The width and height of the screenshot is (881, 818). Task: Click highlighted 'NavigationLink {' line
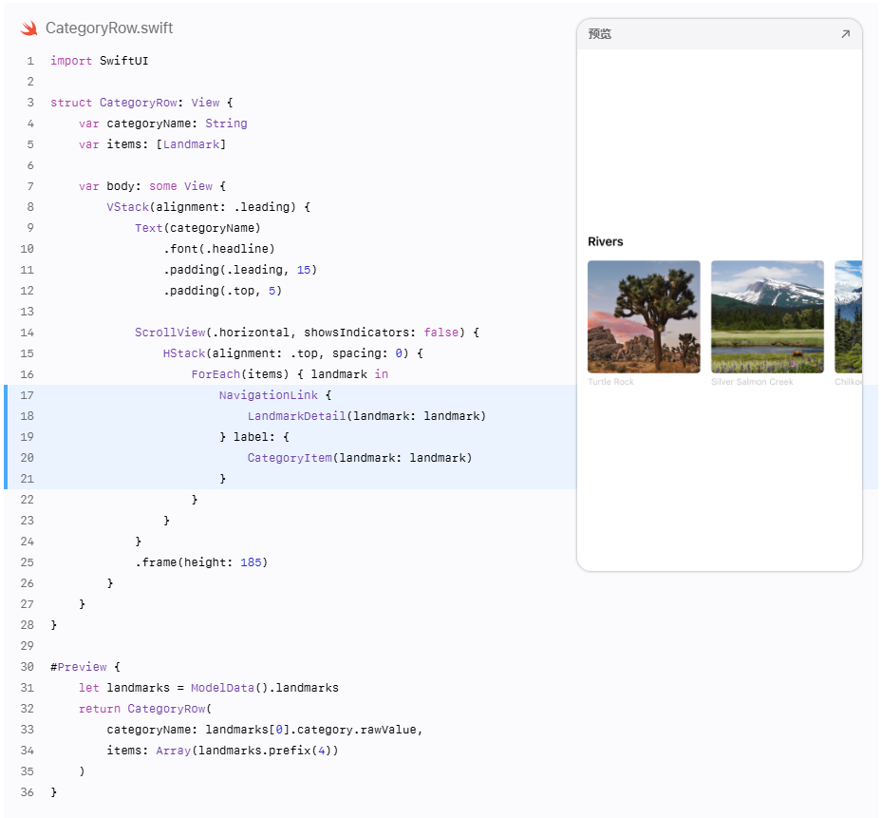275,395
